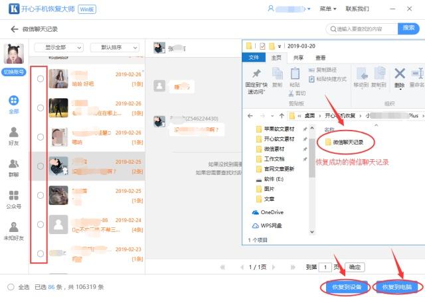The width and height of the screenshot is (425, 297).
Task: Click 移动到 icon in Explorer ribbon
Action: (x=361, y=74)
